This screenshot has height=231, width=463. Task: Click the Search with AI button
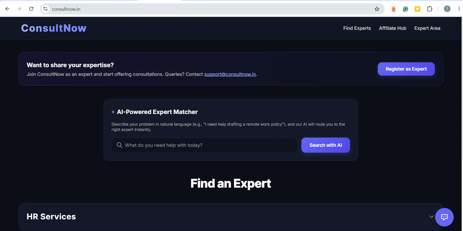[x=326, y=145]
